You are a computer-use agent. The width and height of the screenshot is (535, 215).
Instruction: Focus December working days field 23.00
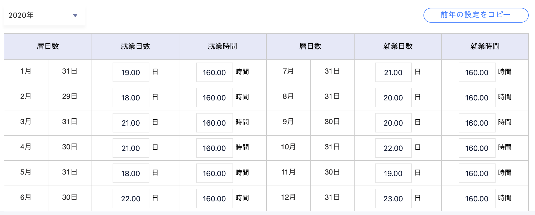coord(393,198)
